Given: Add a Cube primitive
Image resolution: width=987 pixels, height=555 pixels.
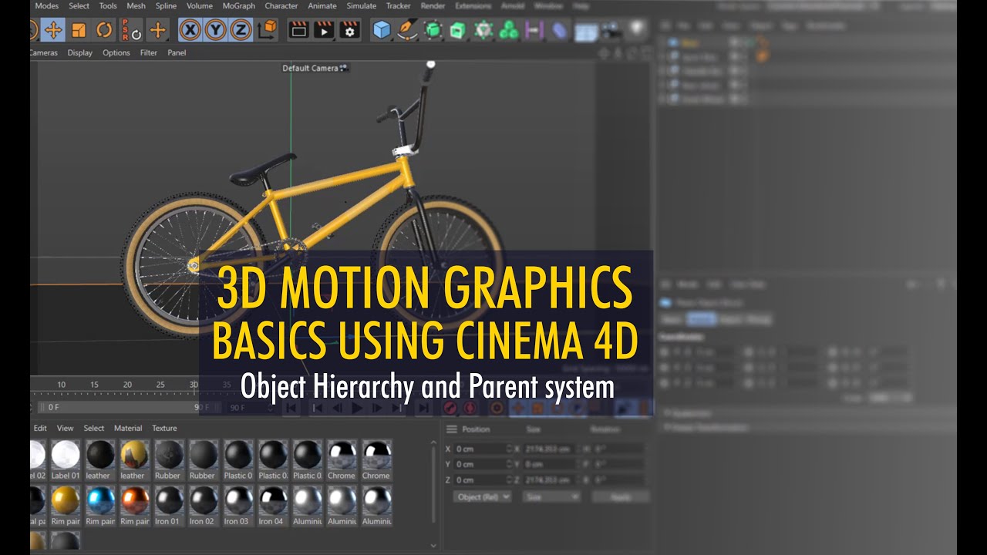Looking at the screenshot, I should [382, 30].
